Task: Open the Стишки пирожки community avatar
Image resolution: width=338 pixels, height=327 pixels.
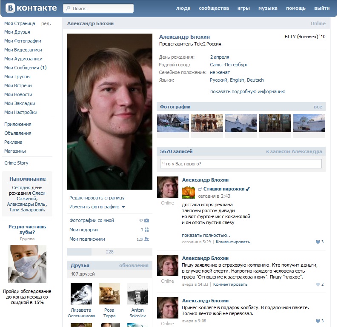Action: click(x=189, y=192)
